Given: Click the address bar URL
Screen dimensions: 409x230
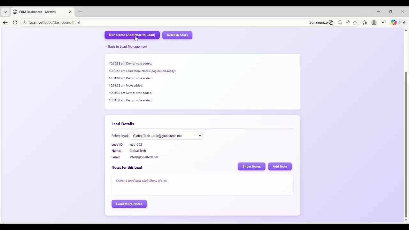Looking at the screenshot, I should 54,22.
